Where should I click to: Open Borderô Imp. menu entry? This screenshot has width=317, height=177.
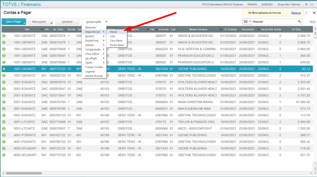pos(94,41)
